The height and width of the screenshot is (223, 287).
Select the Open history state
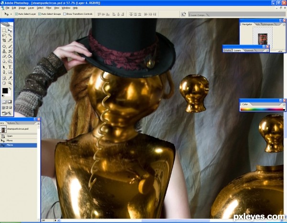[x=18, y=136]
